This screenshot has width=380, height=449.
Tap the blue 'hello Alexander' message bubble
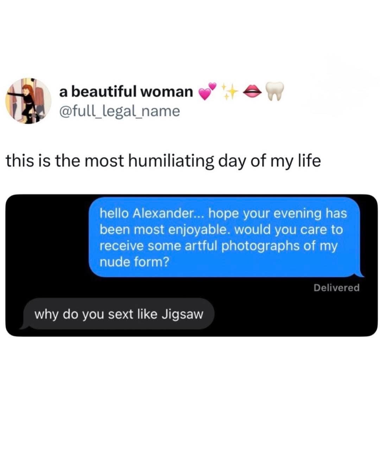tap(226, 237)
